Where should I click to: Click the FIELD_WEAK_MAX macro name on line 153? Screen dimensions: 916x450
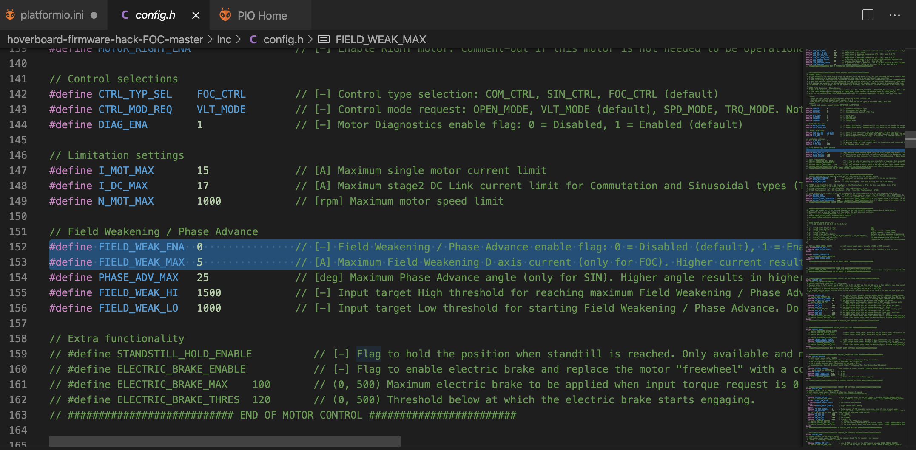pyautogui.click(x=142, y=262)
